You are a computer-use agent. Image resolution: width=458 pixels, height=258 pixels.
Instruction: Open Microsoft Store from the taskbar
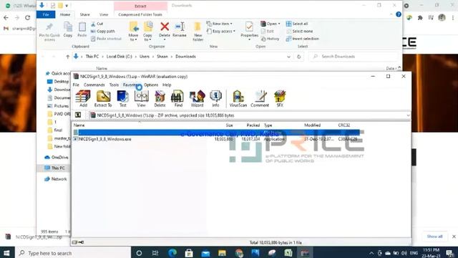point(189,253)
